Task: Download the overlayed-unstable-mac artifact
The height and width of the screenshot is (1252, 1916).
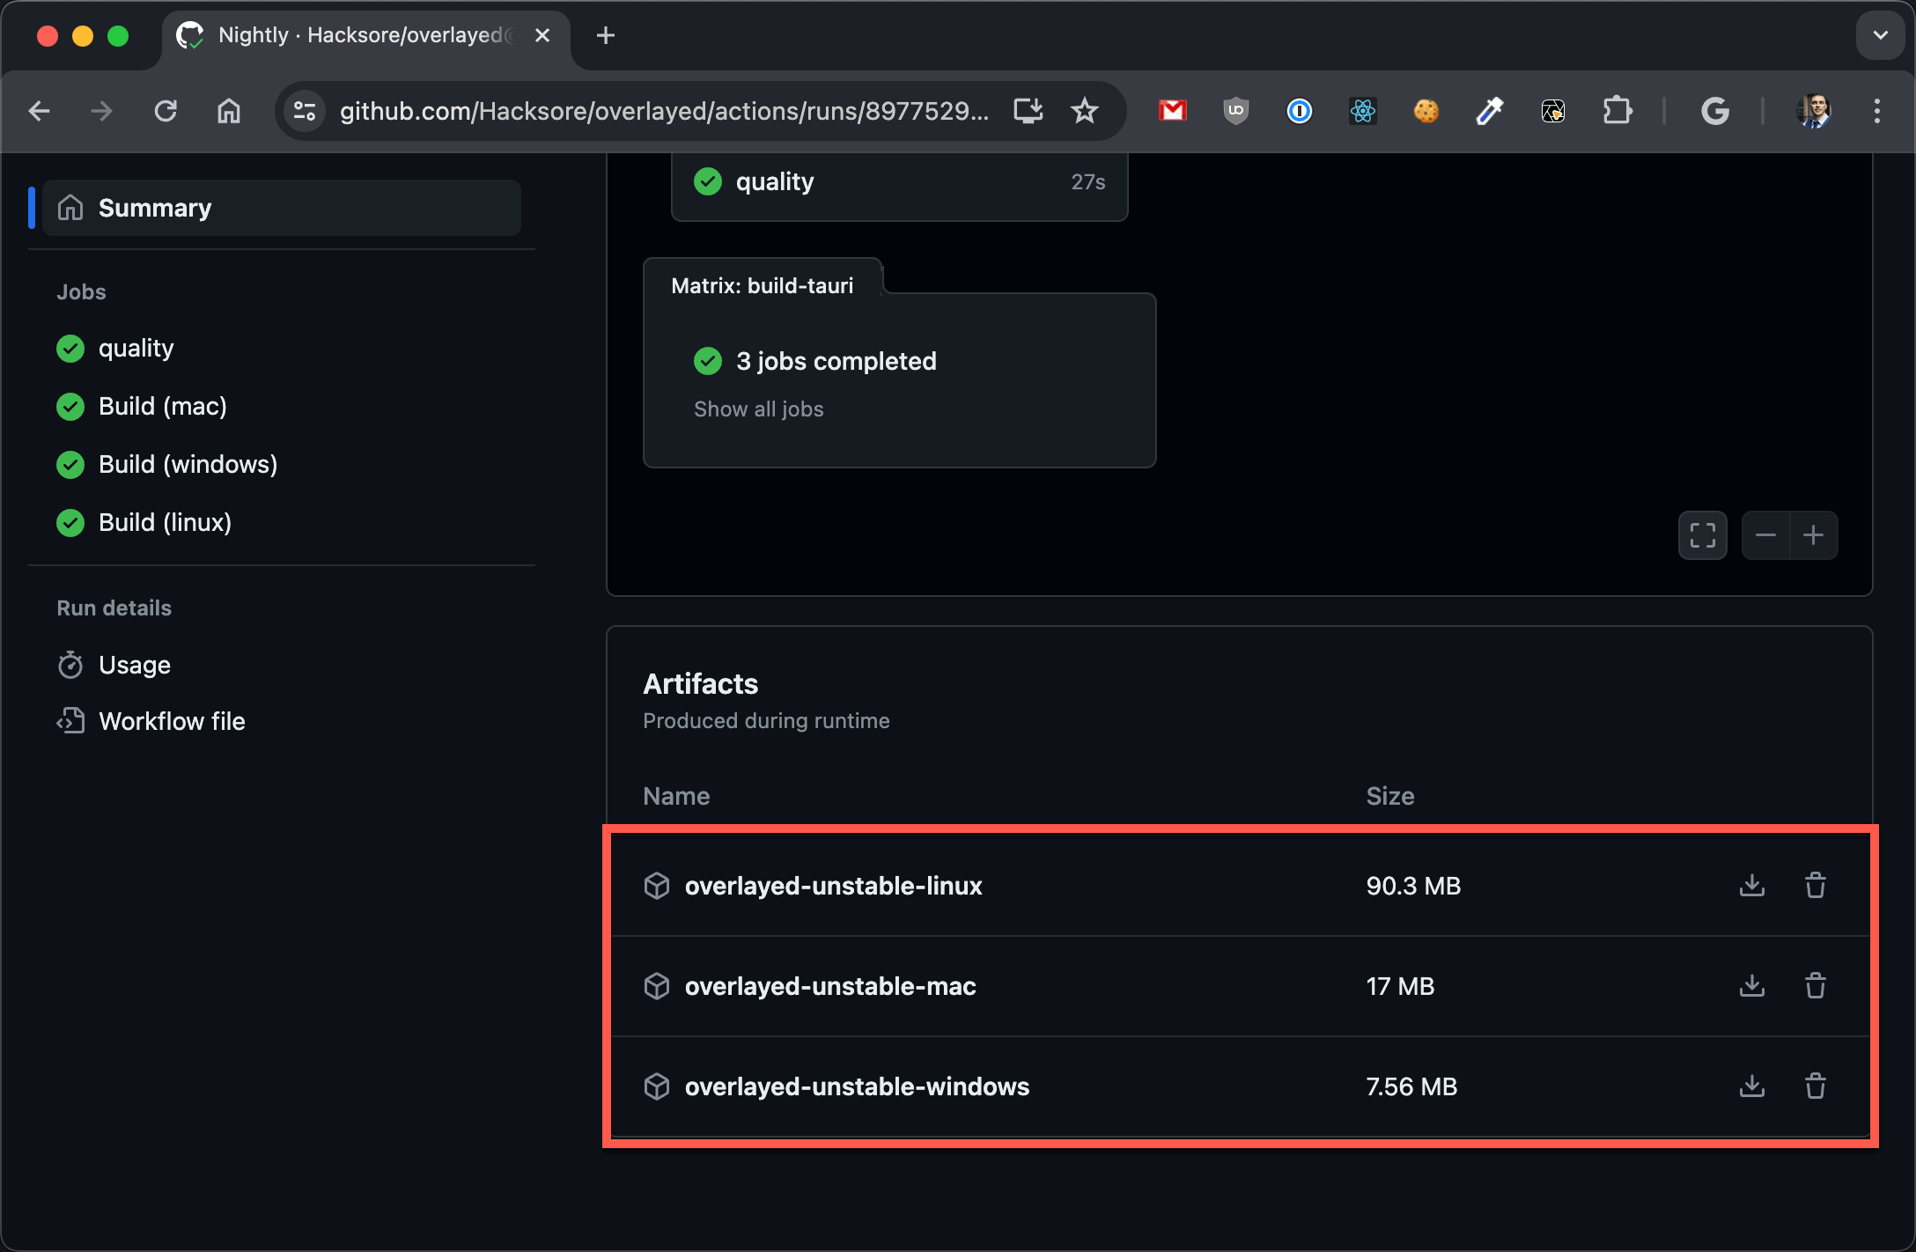Action: click(x=1752, y=985)
